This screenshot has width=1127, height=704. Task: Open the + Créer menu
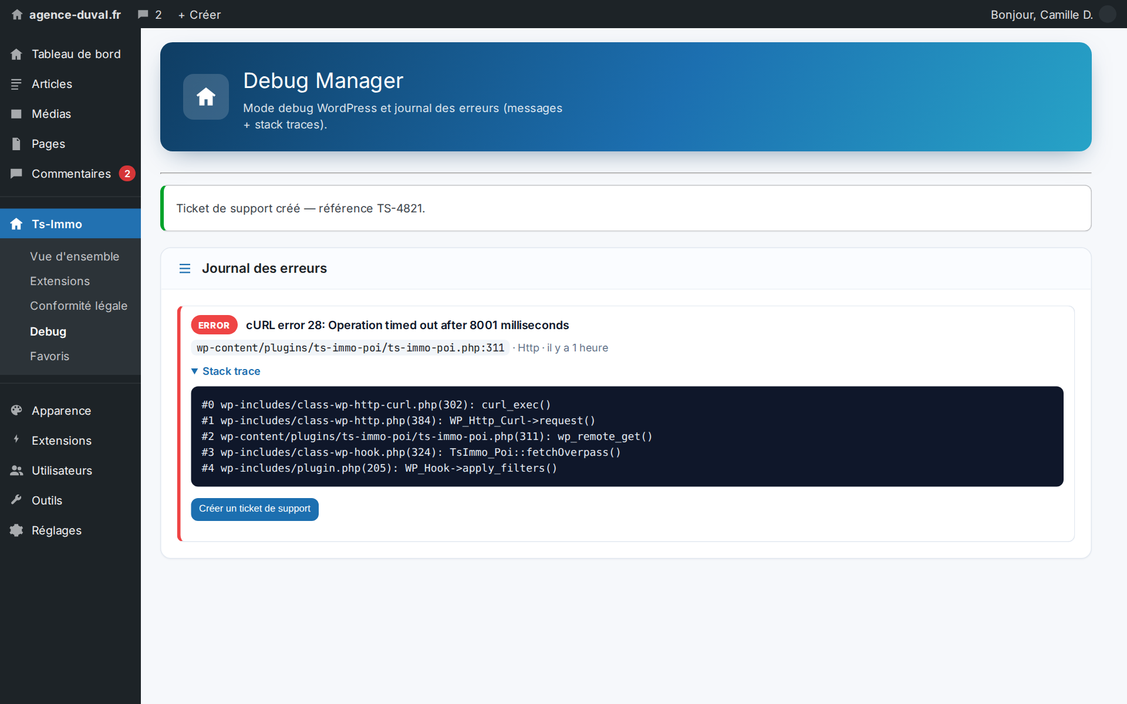(200, 15)
